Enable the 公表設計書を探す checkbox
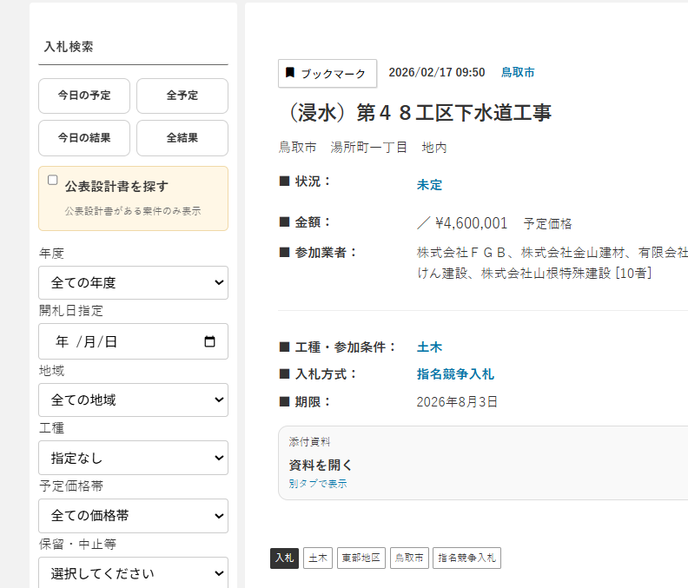Viewport: 688px width, 588px height. pyautogui.click(x=53, y=181)
